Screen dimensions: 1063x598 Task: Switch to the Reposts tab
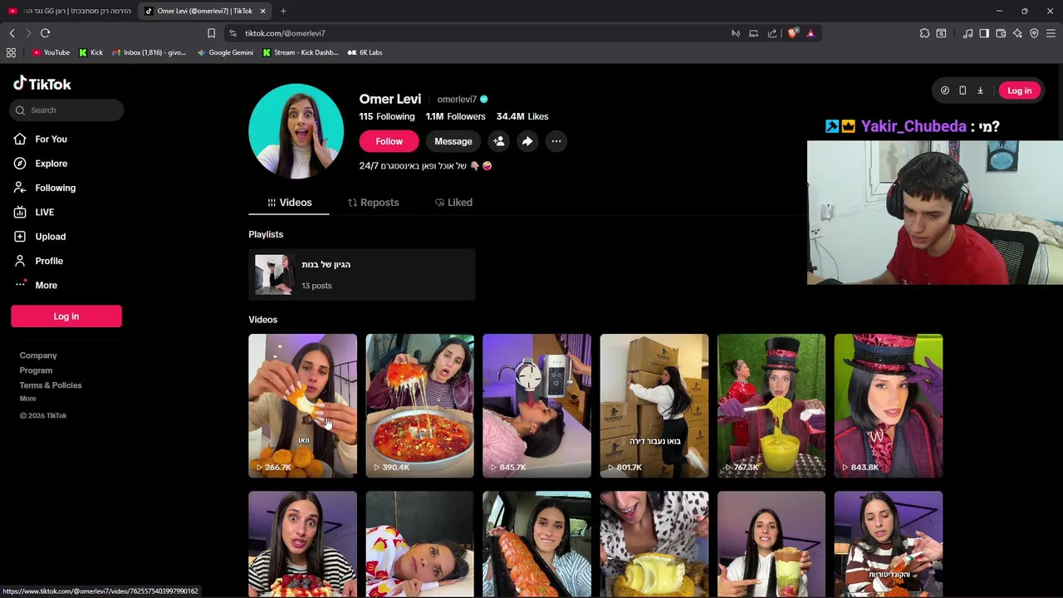pyautogui.click(x=373, y=203)
